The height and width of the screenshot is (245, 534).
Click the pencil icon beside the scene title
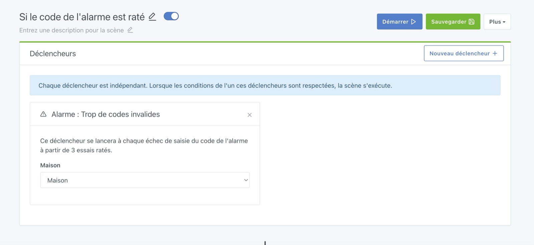pyautogui.click(x=152, y=17)
